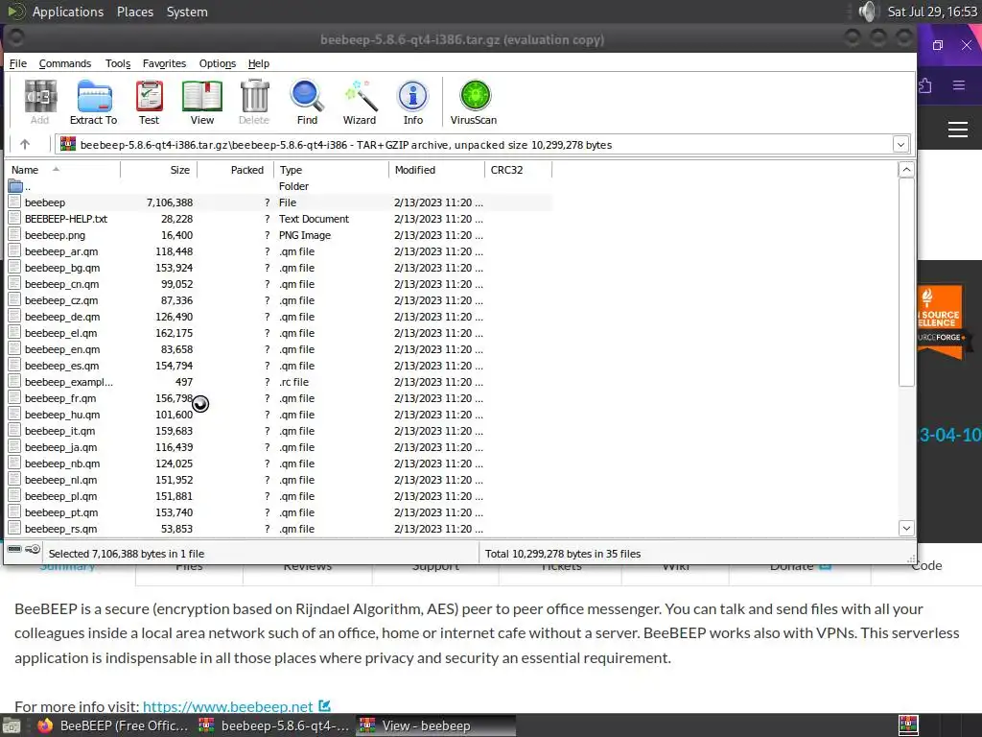Screen dimensions: 982x737
Task: Open the beebeep.net website link
Action: [228, 707]
